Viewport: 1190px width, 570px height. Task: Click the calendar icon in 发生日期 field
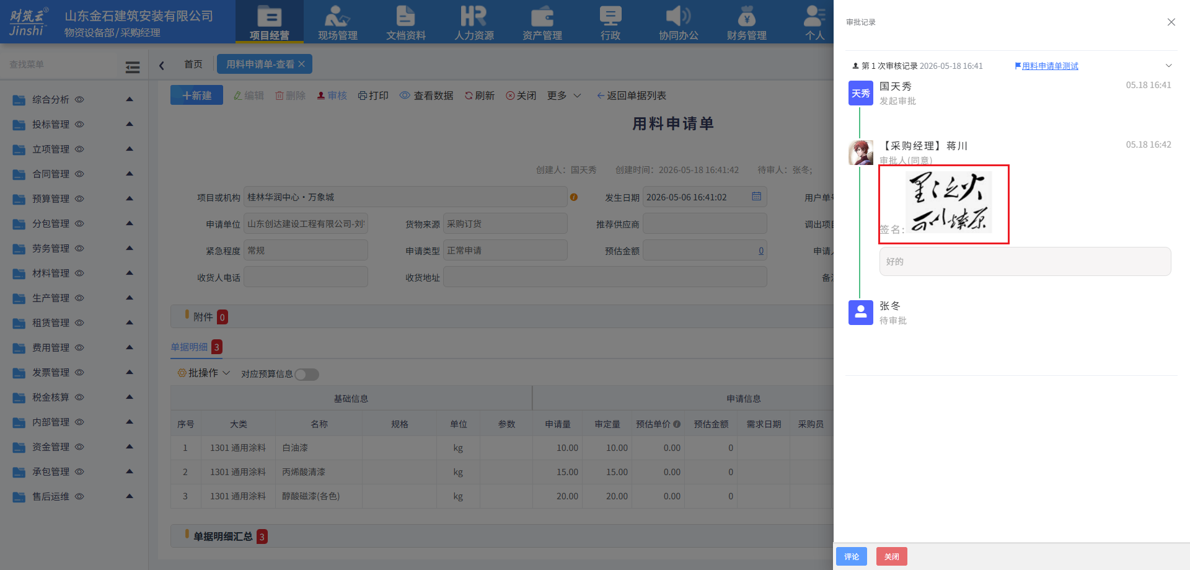pyautogui.click(x=756, y=197)
